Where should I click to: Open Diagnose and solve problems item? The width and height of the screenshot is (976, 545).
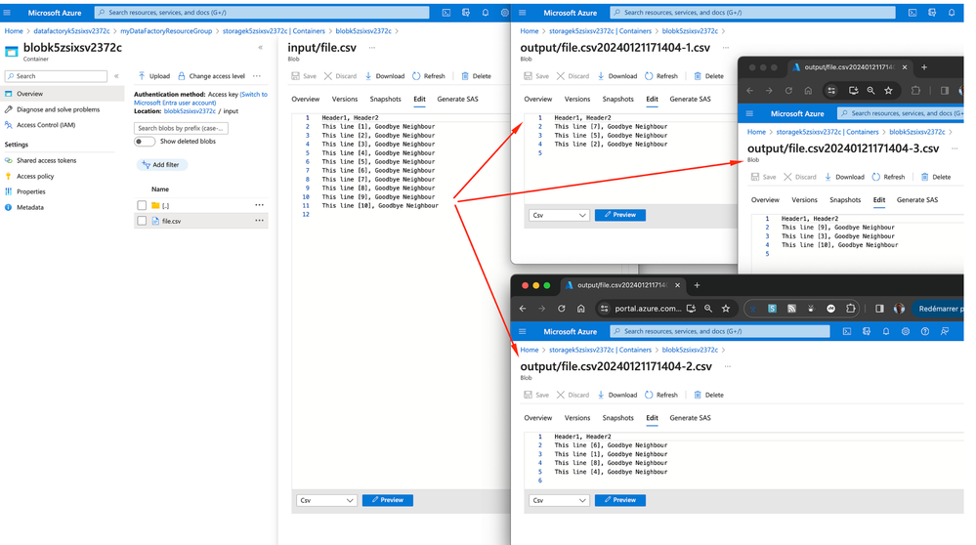(58, 109)
